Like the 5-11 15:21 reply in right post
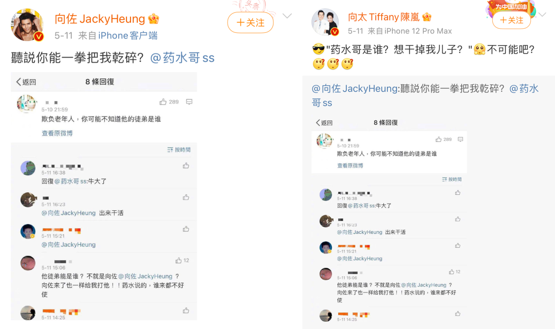 [458, 245]
